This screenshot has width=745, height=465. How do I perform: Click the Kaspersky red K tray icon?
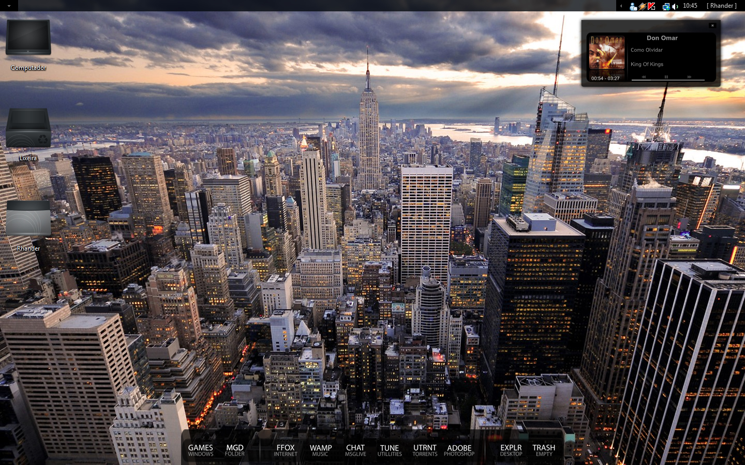coord(652,6)
